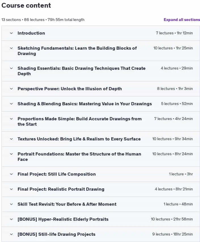Expand chevron beside Hyper-Realistic Elderly Portraits
The image size is (200, 242).
pos(11,219)
